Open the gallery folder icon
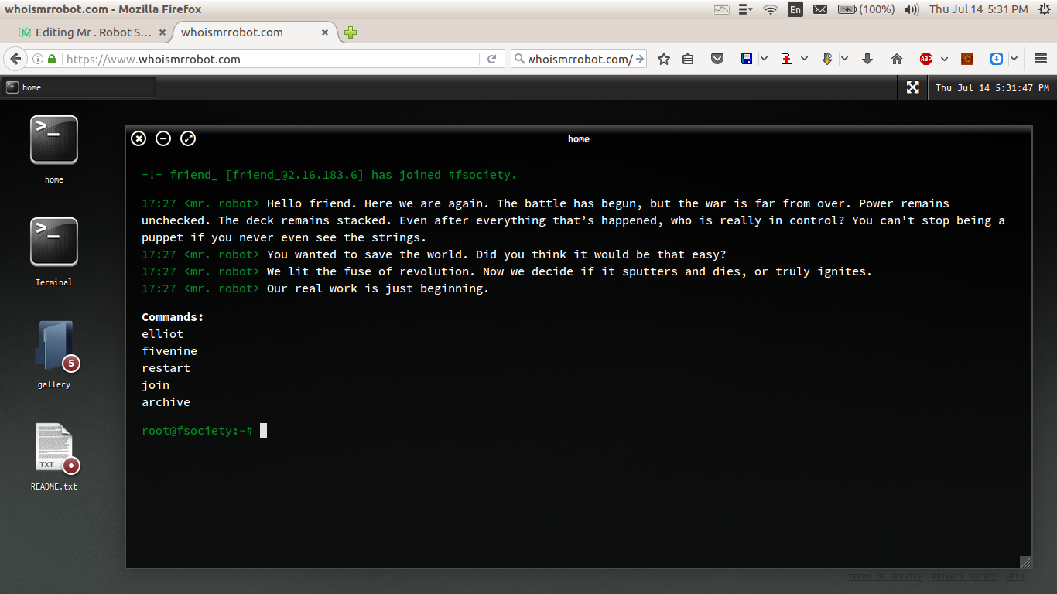1057x594 pixels. coord(54,345)
